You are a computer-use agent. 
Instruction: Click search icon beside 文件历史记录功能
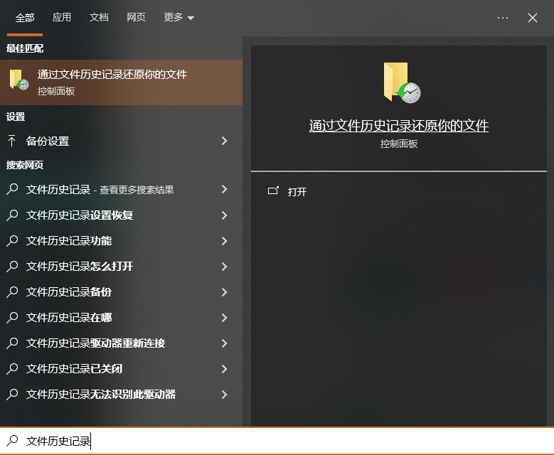tap(12, 240)
